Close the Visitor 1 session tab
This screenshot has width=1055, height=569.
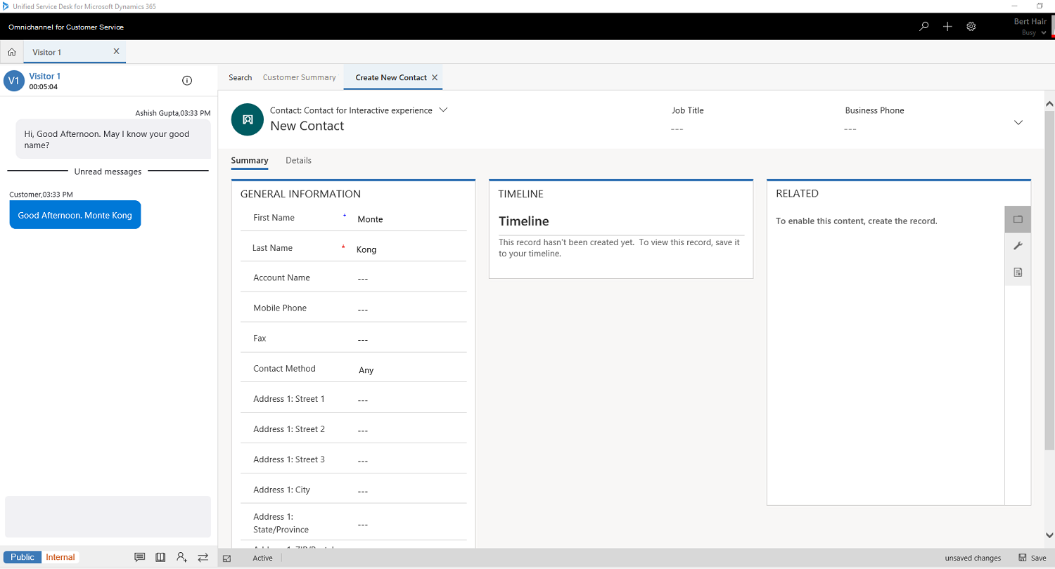click(x=116, y=51)
